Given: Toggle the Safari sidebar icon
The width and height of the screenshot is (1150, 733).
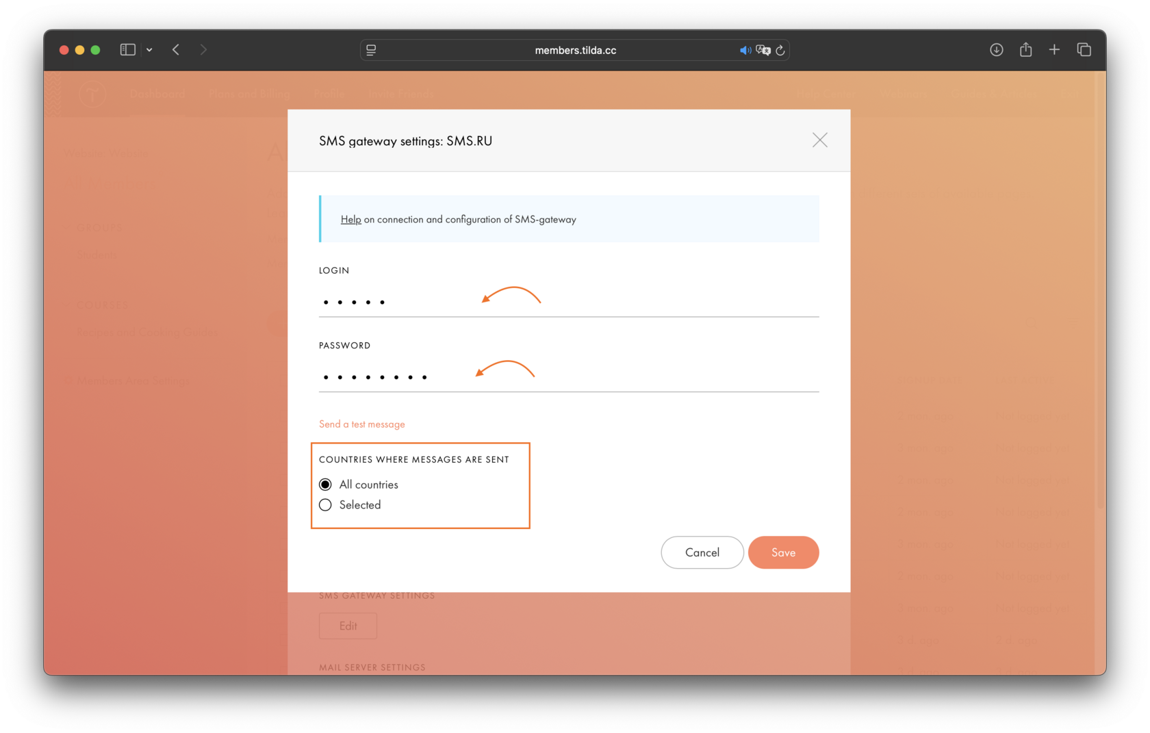Looking at the screenshot, I should tap(127, 50).
